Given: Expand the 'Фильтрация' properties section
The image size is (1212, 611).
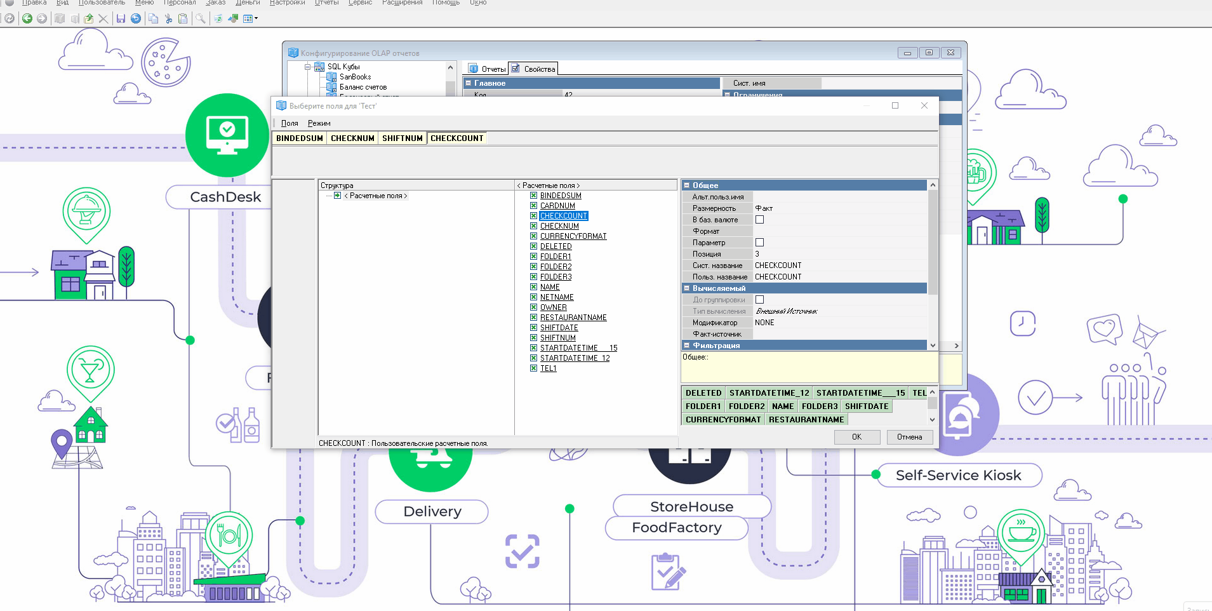Looking at the screenshot, I should click(x=686, y=346).
